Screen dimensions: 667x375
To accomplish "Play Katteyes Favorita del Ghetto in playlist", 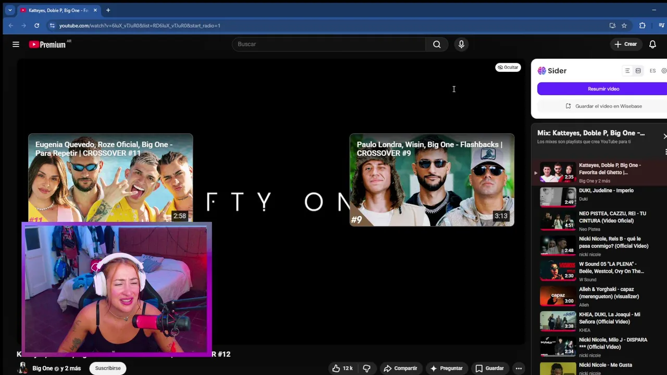I will (599, 173).
